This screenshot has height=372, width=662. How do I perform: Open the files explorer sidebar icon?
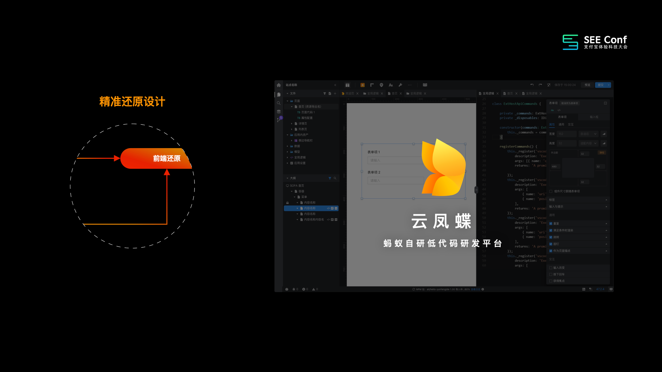(x=279, y=94)
